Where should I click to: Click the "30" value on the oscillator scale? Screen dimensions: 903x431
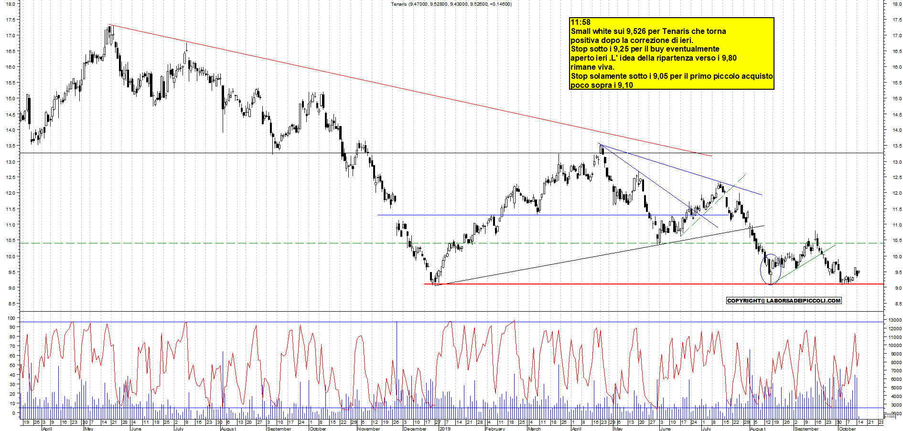click(12, 385)
